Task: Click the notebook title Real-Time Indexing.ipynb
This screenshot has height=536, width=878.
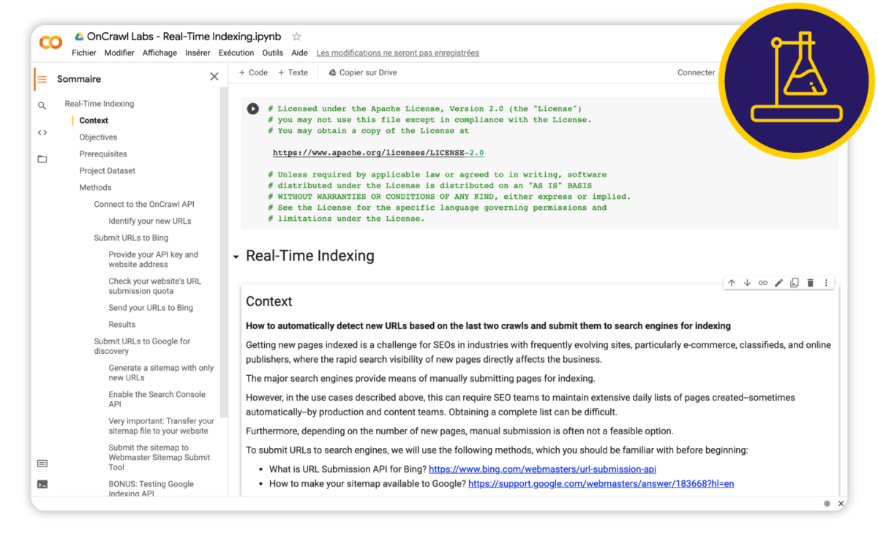Action: tap(185, 37)
